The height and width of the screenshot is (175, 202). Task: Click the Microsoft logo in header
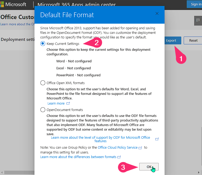coord(13,4)
